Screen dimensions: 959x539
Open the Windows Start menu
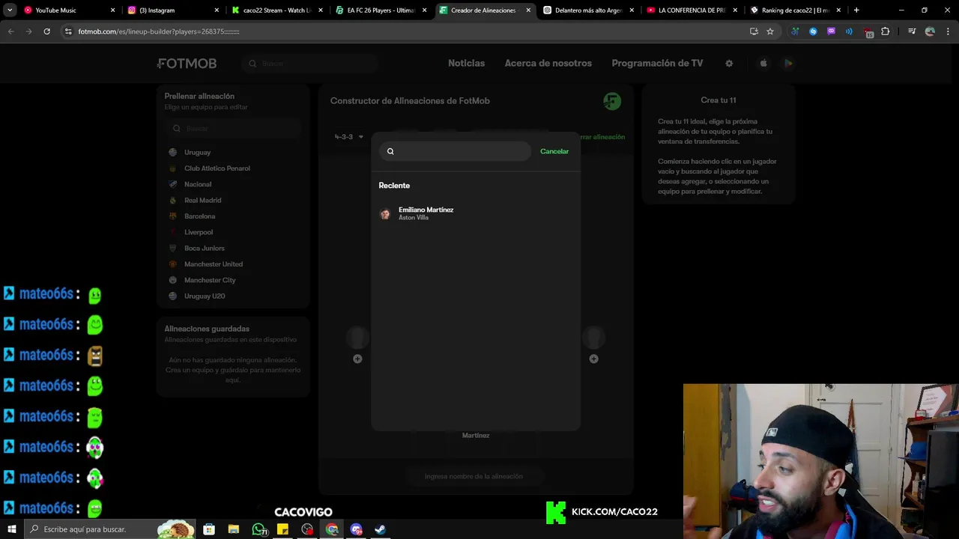[12, 529]
